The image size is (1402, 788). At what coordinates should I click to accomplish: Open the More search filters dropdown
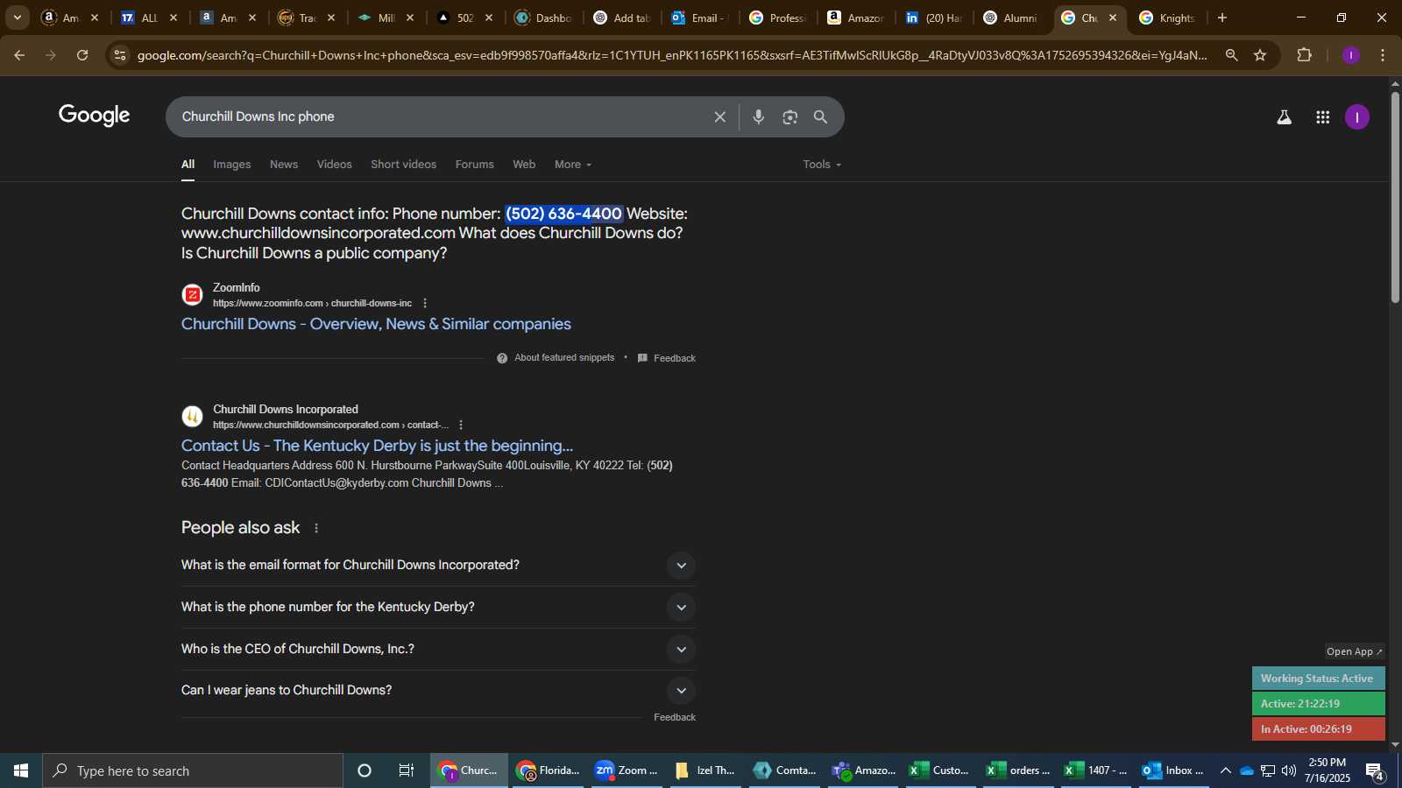(573, 165)
